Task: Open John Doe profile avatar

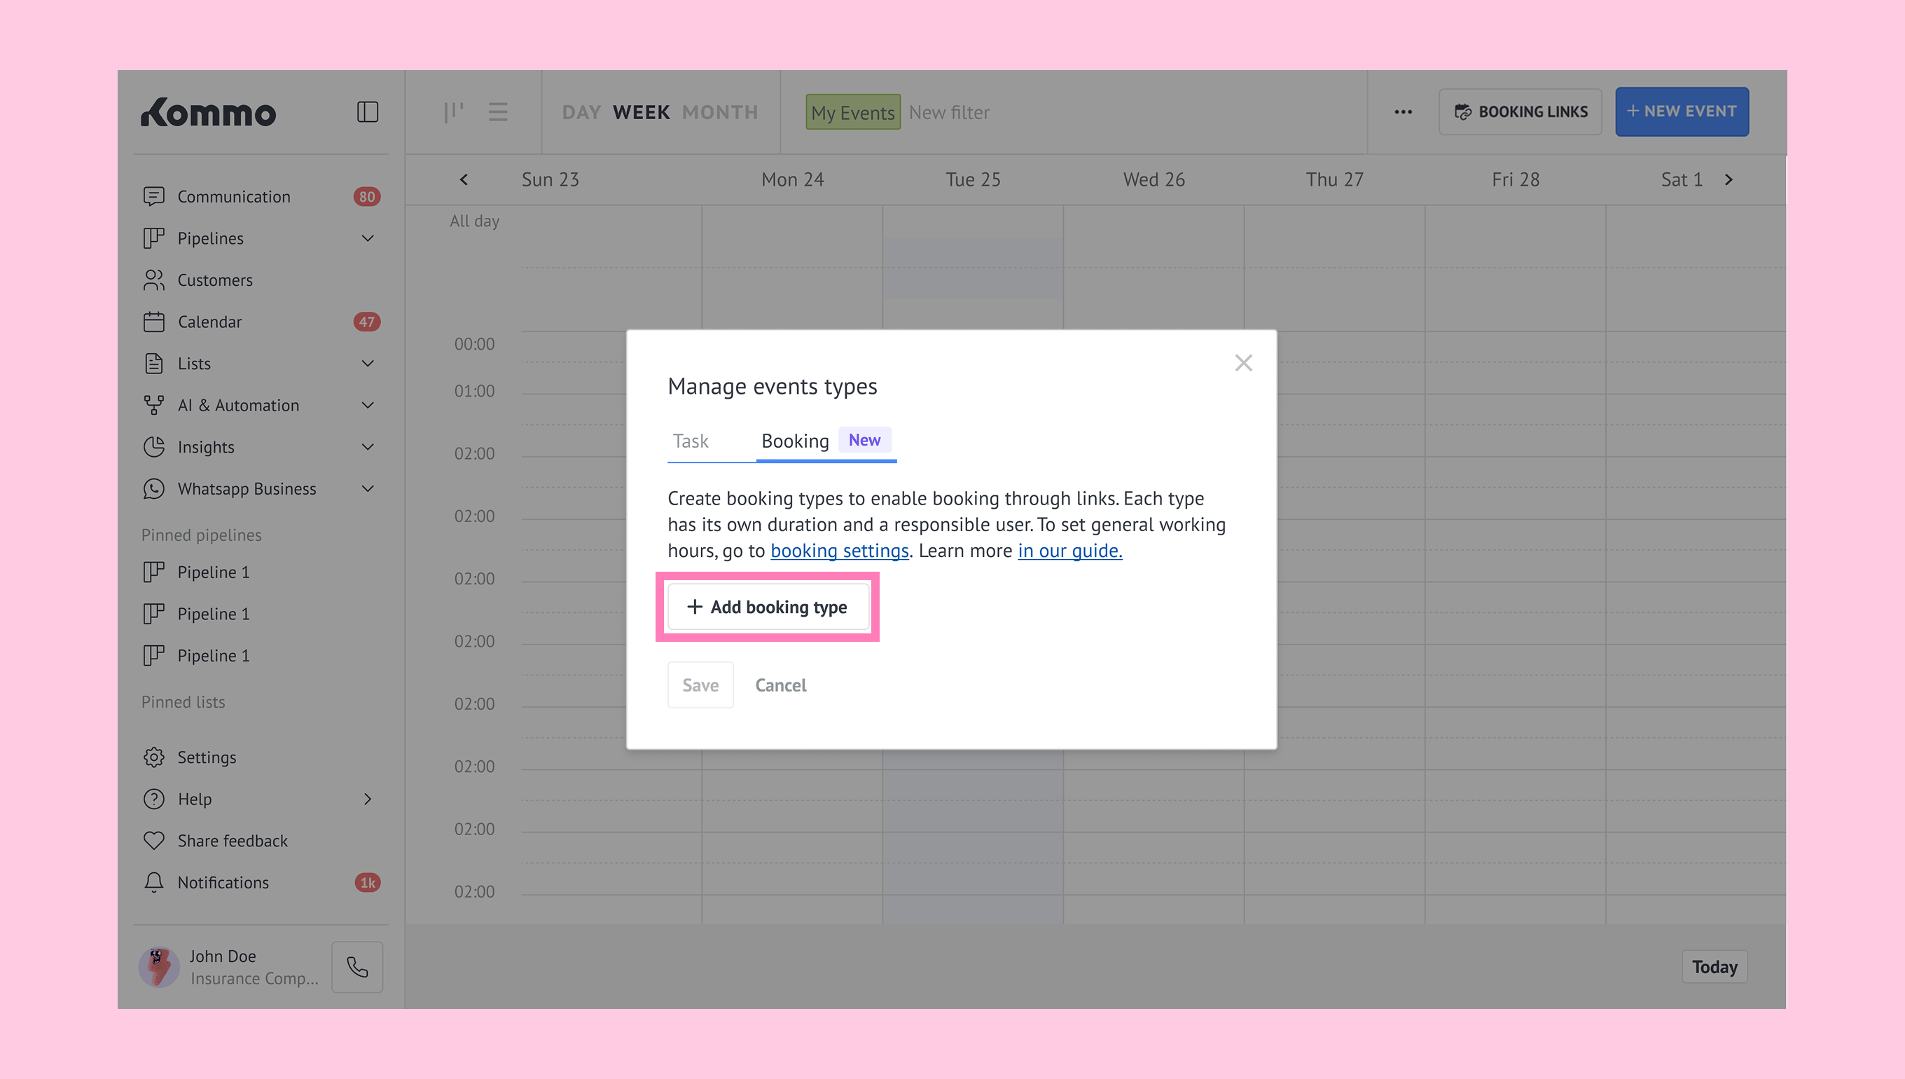Action: point(158,967)
